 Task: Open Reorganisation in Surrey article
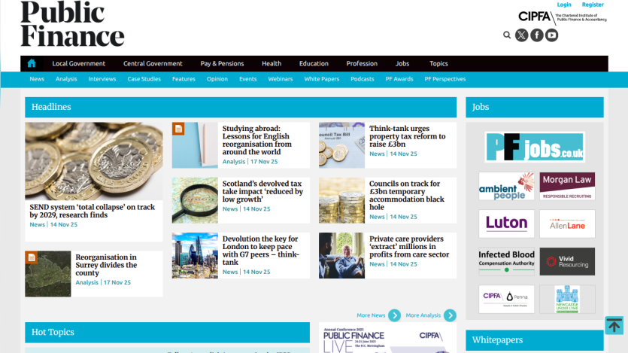[106, 265]
